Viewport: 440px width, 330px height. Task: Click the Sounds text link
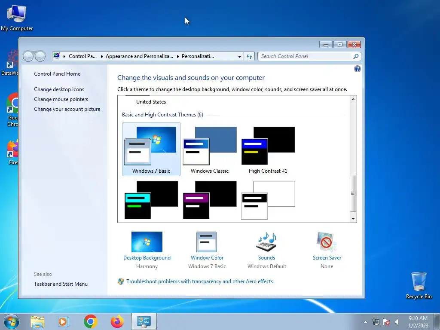tap(266, 258)
